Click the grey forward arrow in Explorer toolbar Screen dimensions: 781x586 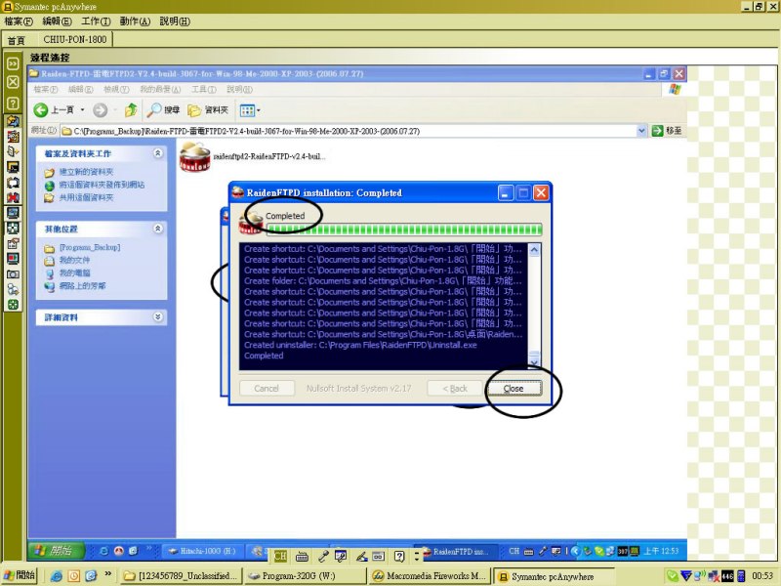coord(101,109)
